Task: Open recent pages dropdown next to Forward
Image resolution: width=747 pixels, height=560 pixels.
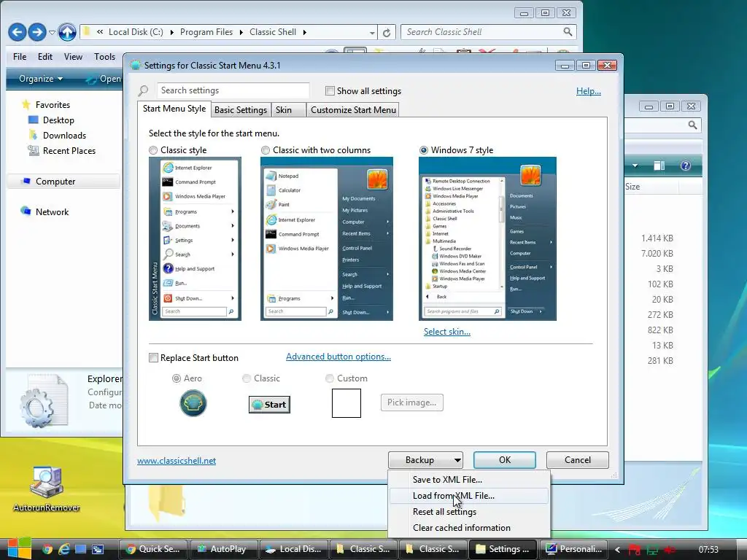Action: [x=53, y=32]
